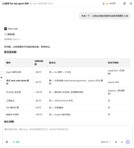Screen dimensions: 134x148
Task: Click the user message bubble about 引入库
Action: 105,16
